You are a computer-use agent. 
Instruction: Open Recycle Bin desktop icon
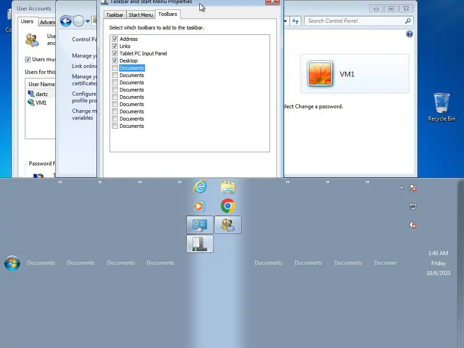coord(441,107)
